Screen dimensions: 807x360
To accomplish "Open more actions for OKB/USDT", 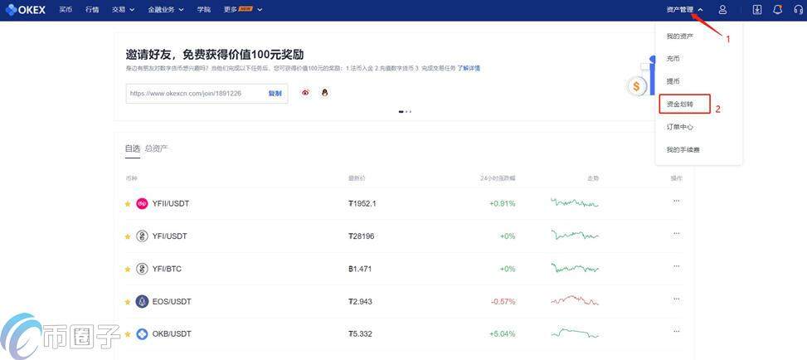I will [x=676, y=331].
